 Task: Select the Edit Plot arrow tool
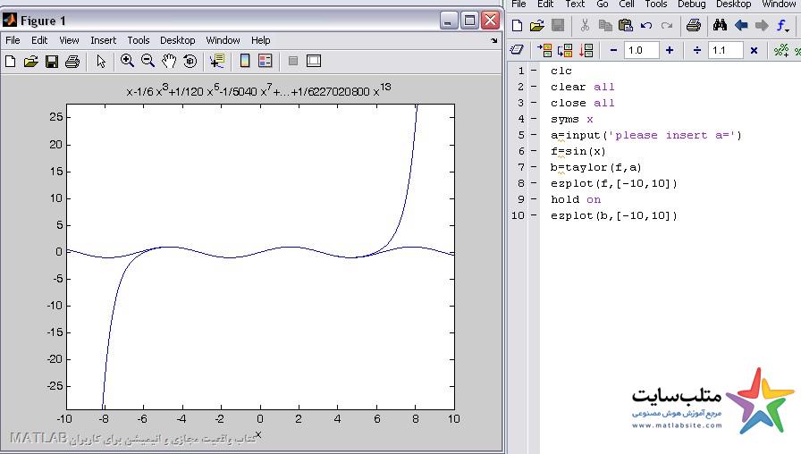[x=101, y=62]
